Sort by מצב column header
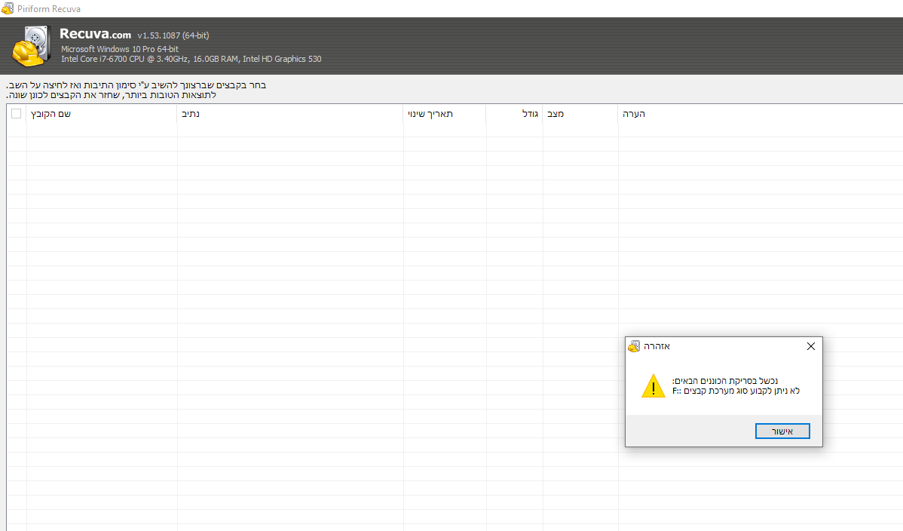The image size is (903, 531). [x=580, y=114]
